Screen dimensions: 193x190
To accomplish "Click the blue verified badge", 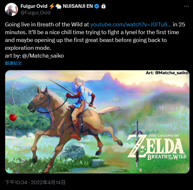I will (x=97, y=6).
